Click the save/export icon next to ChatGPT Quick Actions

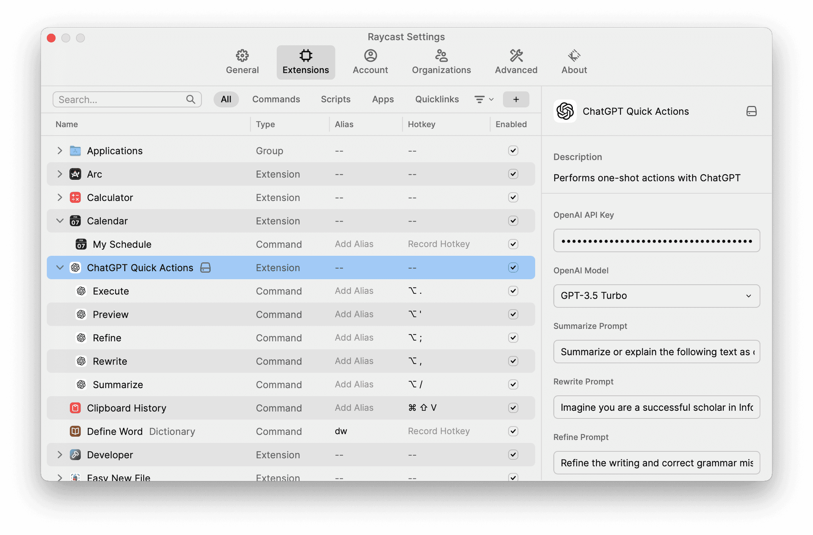pyautogui.click(x=751, y=111)
